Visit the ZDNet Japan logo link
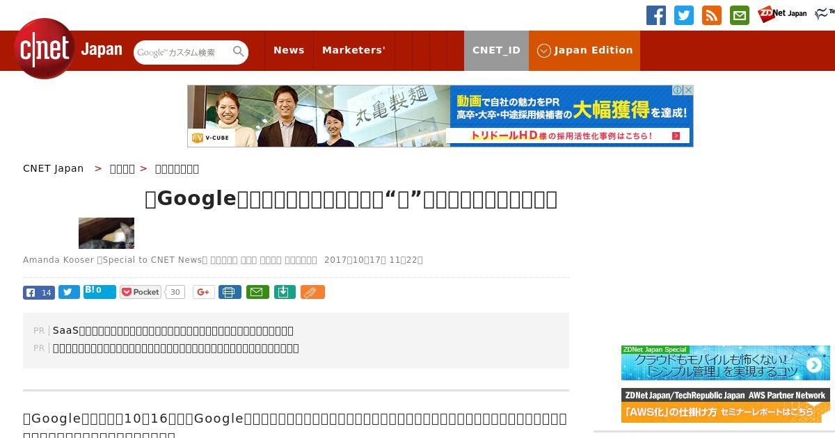 pyautogui.click(x=782, y=14)
